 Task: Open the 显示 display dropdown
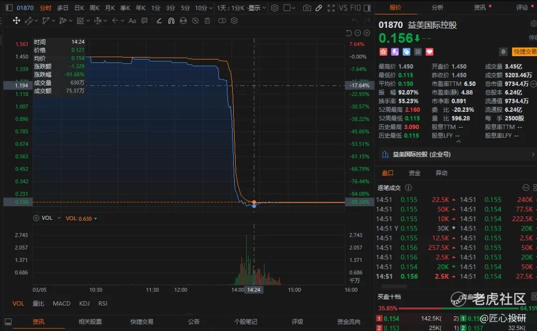pyautogui.click(x=257, y=7)
